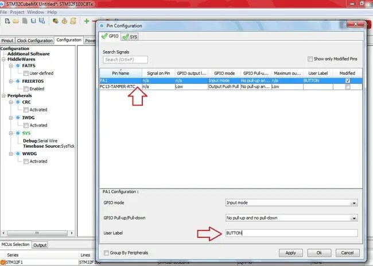This screenshot has height=266, width=373.
Task: Select the GPIO tab in dialog
Action: click(x=110, y=36)
